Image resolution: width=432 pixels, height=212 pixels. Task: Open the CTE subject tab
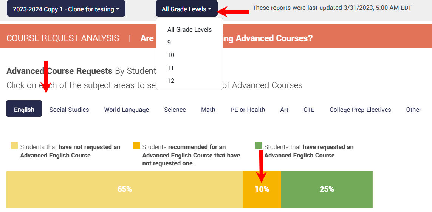309,110
